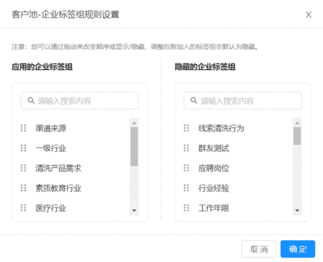Select 行业经验 tag group
Image resolution: width=323 pixels, height=262 pixels.
tap(214, 188)
